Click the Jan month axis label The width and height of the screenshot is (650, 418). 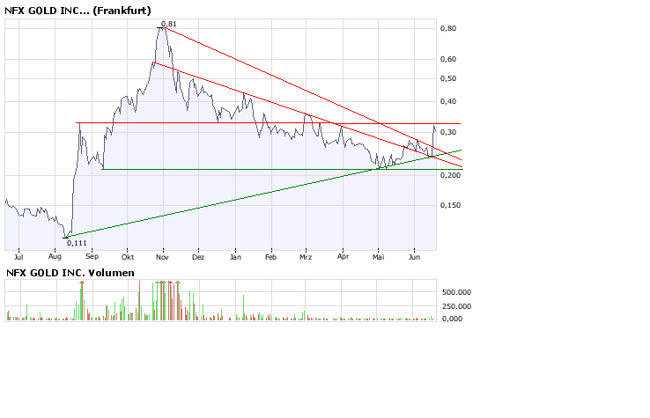coord(235,258)
